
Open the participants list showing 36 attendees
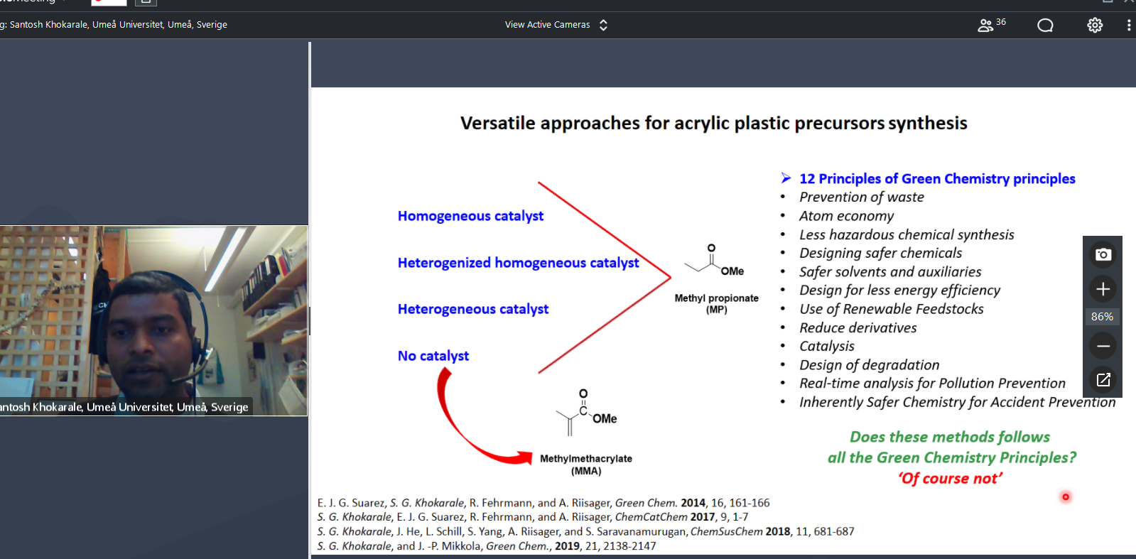point(992,25)
